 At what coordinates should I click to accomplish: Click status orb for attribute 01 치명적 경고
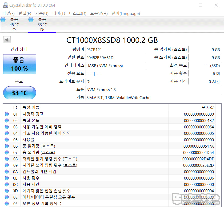click(7, 114)
